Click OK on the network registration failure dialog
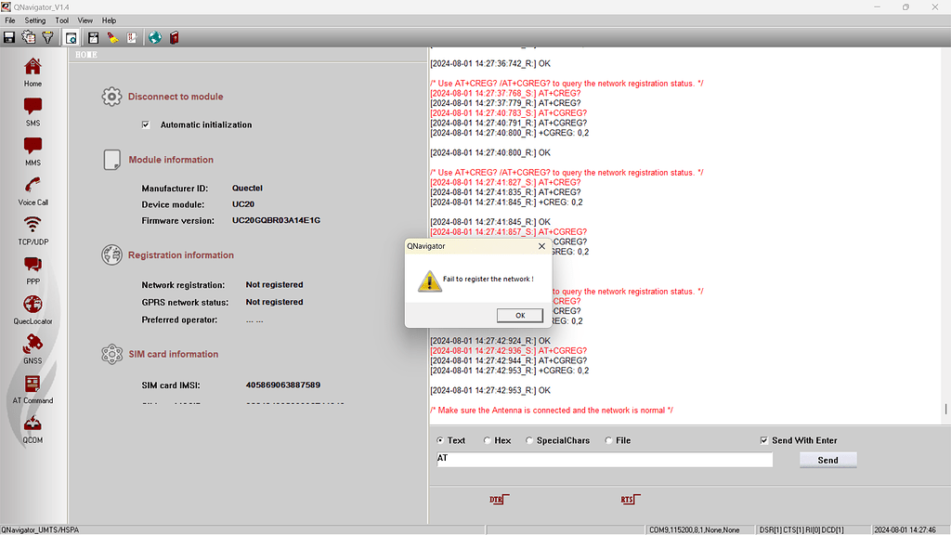Viewport: 951px width, 535px height. (519, 315)
